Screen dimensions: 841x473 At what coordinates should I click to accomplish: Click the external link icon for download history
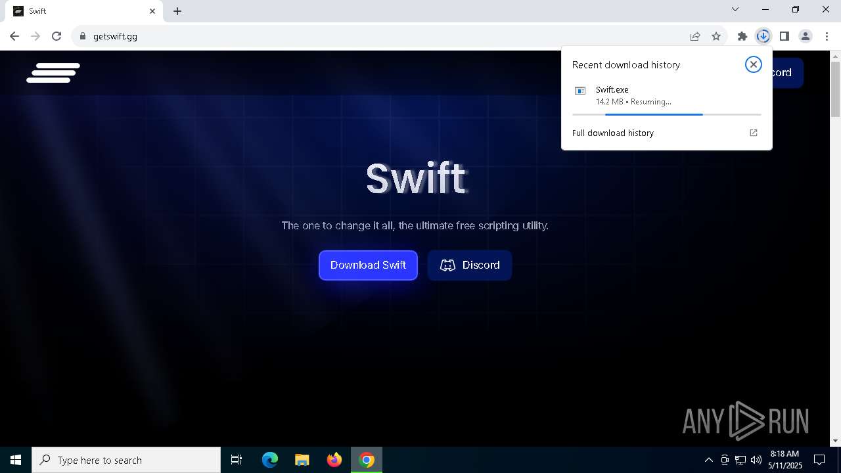click(x=754, y=133)
